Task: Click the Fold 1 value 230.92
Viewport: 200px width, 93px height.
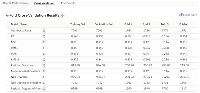Action: [x=129, y=77]
